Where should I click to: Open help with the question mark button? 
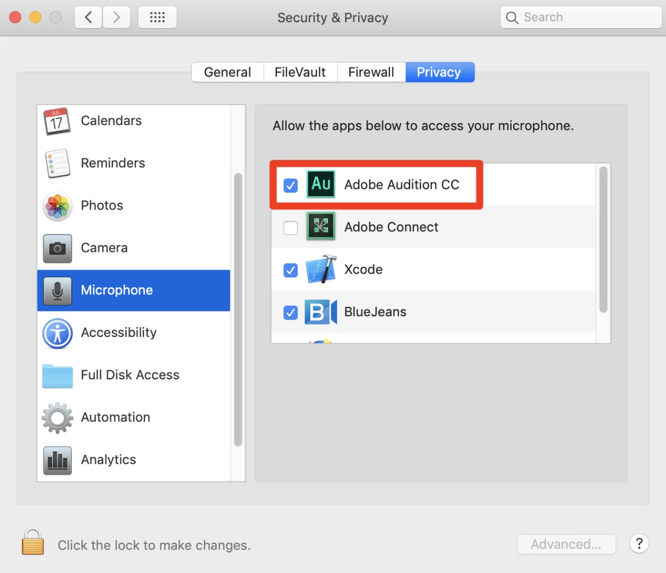[x=639, y=543]
